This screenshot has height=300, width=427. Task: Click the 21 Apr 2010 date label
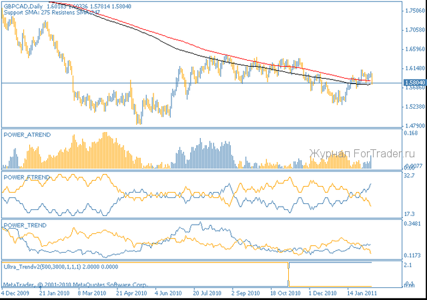(131, 293)
